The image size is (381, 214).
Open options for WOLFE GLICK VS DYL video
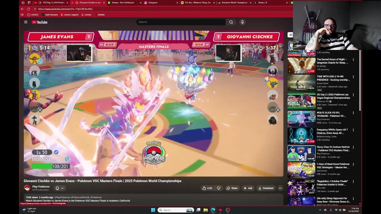pyautogui.click(x=353, y=113)
